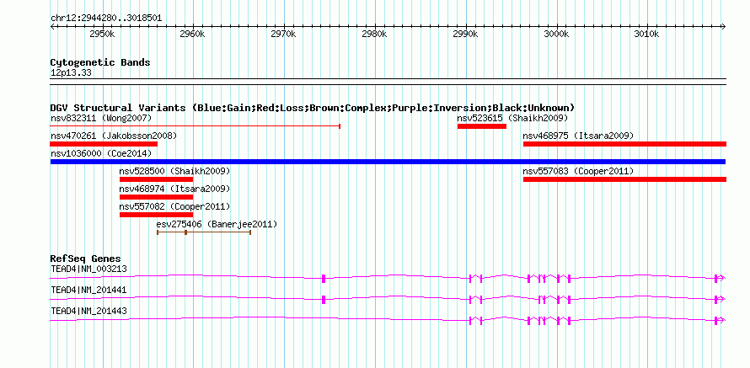Click the ruler's left arrow end
The height and width of the screenshot is (368, 750).
click(x=52, y=26)
